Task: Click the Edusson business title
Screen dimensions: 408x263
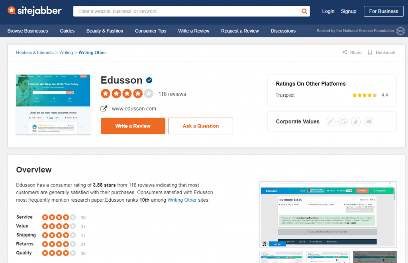Action: (122, 80)
